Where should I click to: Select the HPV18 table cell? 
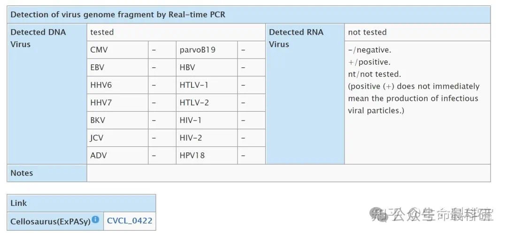[207, 155]
